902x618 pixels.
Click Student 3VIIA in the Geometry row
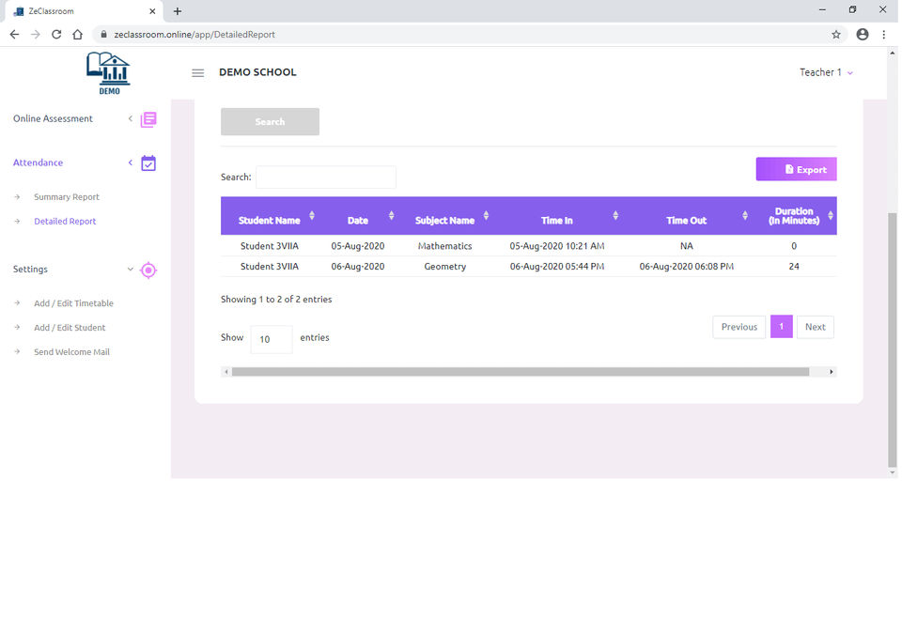tap(270, 267)
